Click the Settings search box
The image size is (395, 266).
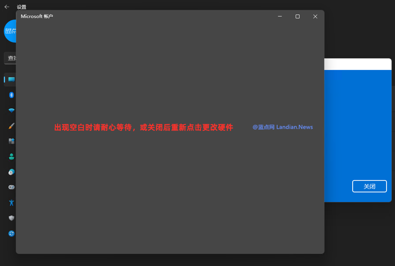(10, 58)
